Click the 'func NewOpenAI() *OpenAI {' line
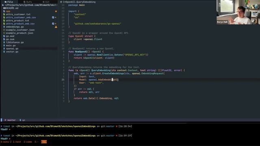This screenshot has height=146, width=260. pos(86,52)
